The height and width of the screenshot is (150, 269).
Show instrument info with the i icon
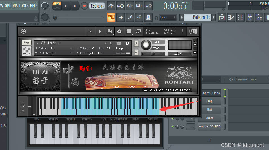coord(127,43)
